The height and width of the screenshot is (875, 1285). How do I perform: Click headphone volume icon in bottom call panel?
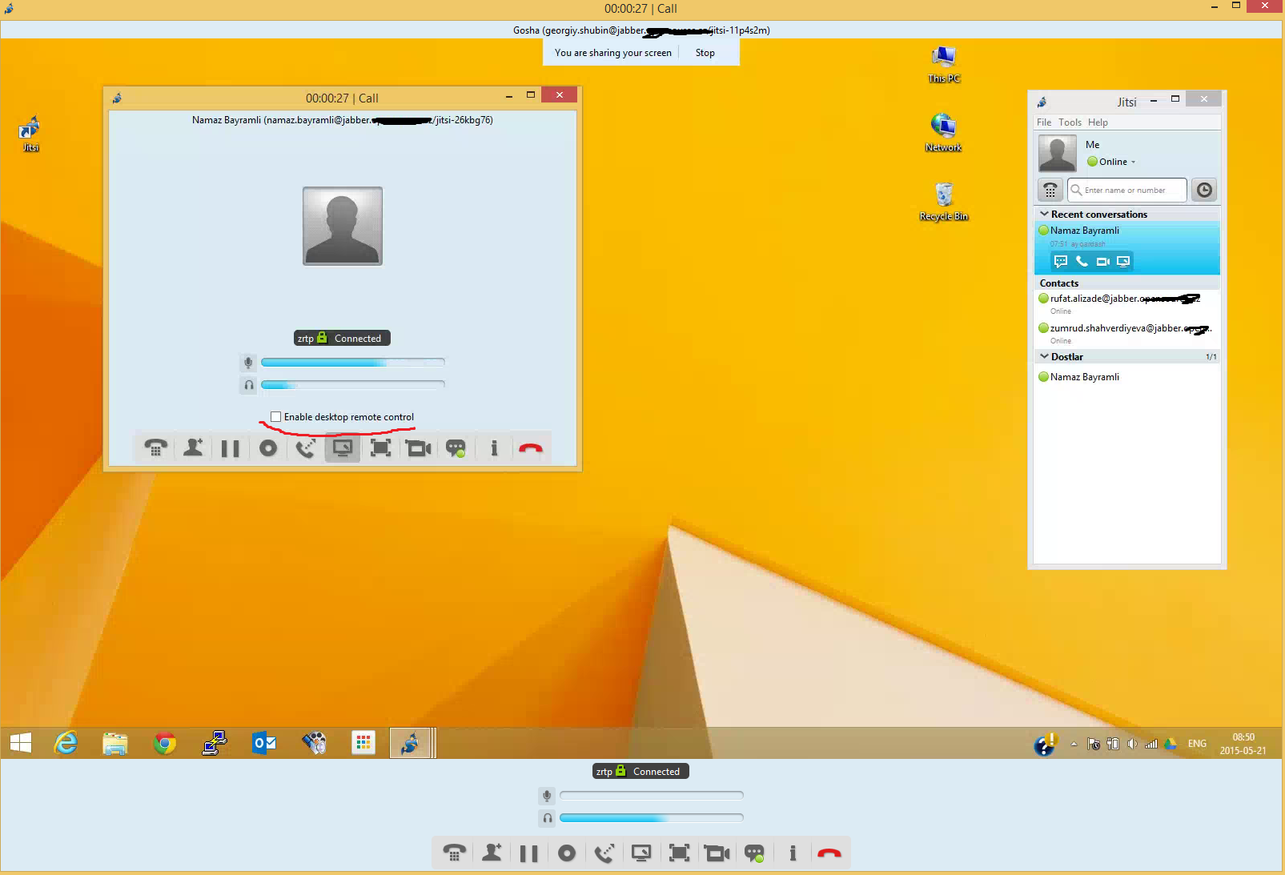[x=547, y=817]
